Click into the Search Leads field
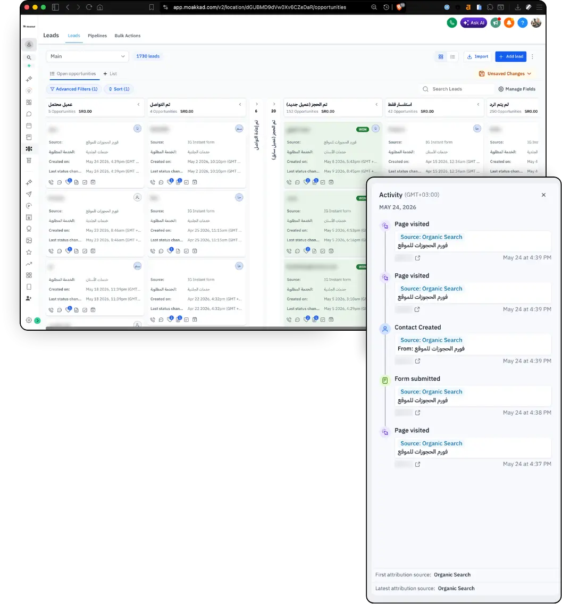The height and width of the screenshot is (604, 562). coord(456,89)
